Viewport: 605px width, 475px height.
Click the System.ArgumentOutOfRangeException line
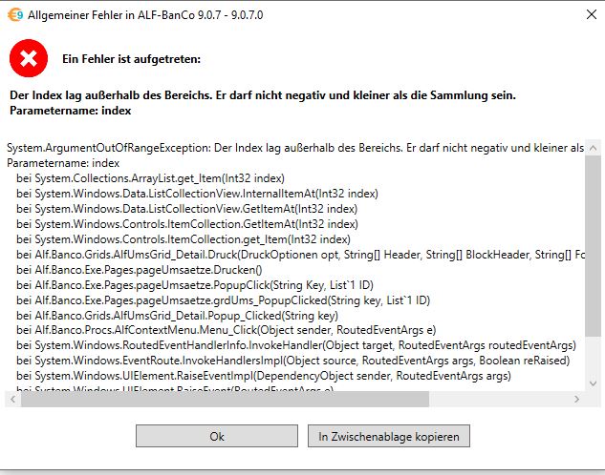(295, 148)
